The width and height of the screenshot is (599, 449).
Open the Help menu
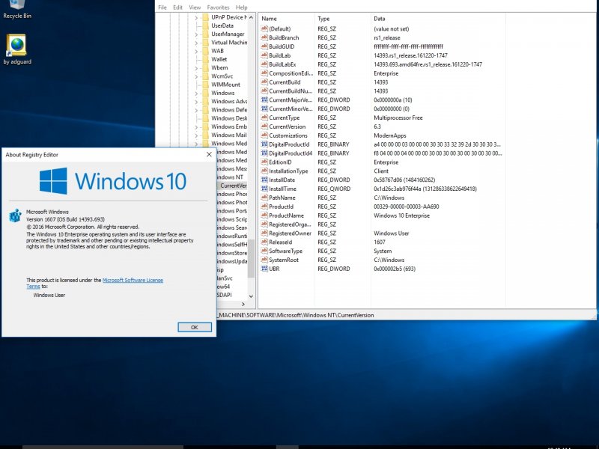pos(241,7)
